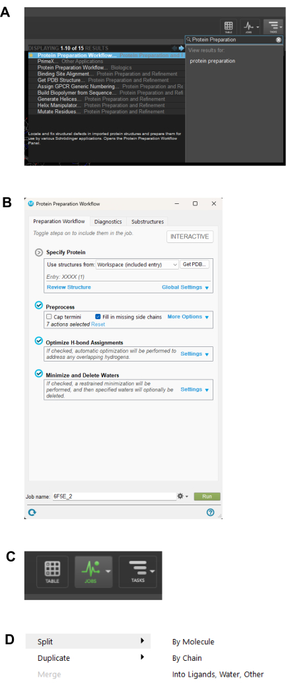Switch to the Diagnostics tab
This screenshot has width=286, height=686.
click(108, 222)
